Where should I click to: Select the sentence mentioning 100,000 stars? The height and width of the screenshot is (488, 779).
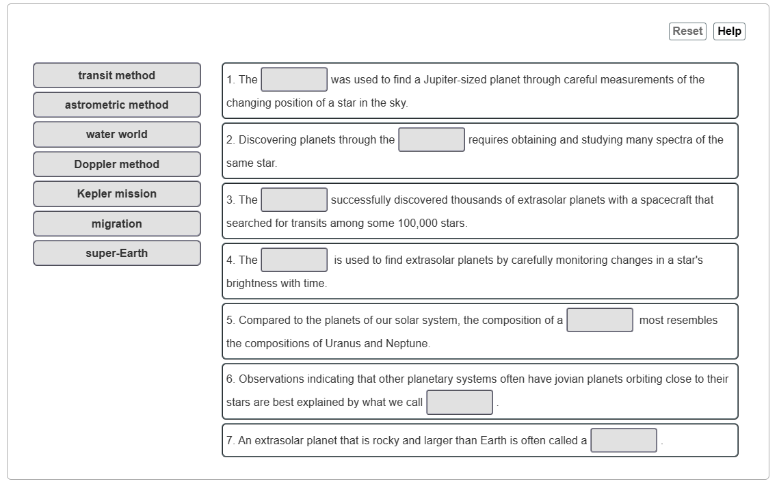click(480, 211)
